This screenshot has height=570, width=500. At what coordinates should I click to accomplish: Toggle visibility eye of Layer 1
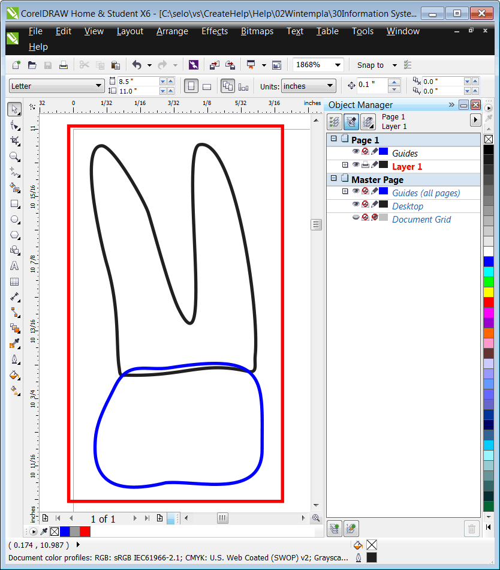pos(356,164)
